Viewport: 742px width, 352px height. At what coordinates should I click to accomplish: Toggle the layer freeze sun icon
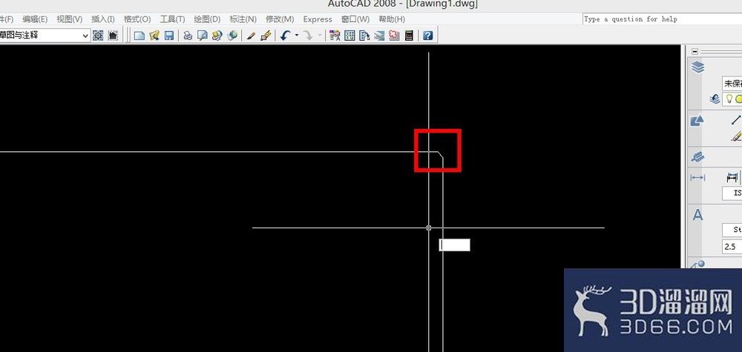click(738, 99)
